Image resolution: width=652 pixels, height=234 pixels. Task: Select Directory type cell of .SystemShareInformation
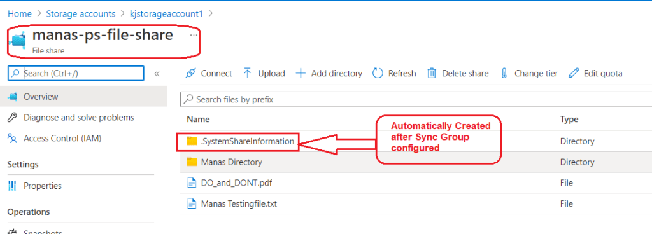tap(577, 141)
